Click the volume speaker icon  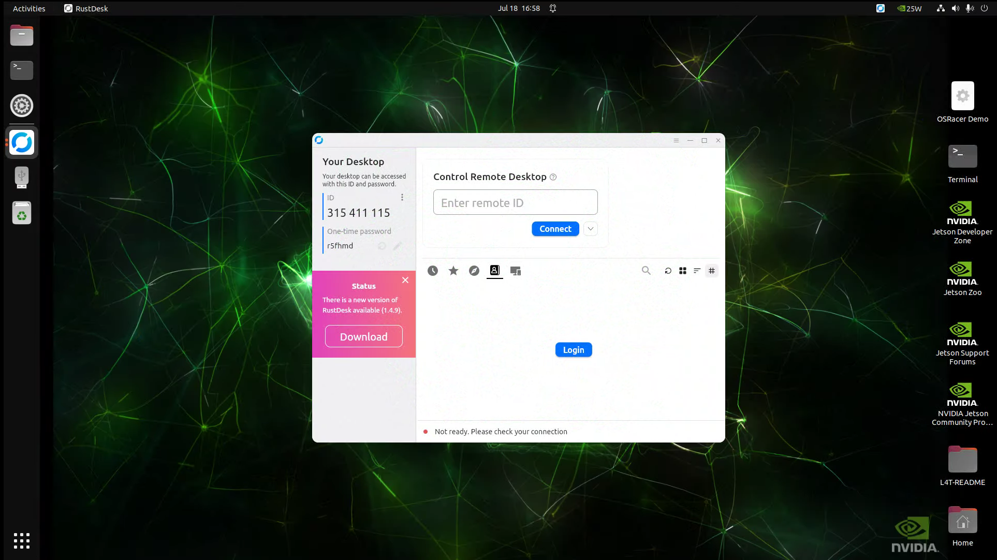tap(955, 8)
